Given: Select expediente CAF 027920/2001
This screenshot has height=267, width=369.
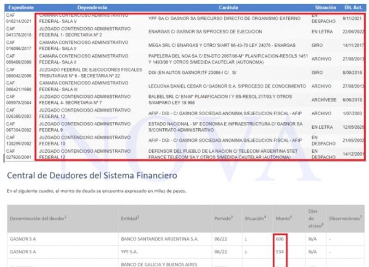Looking at the screenshot, I should [x=18, y=154].
